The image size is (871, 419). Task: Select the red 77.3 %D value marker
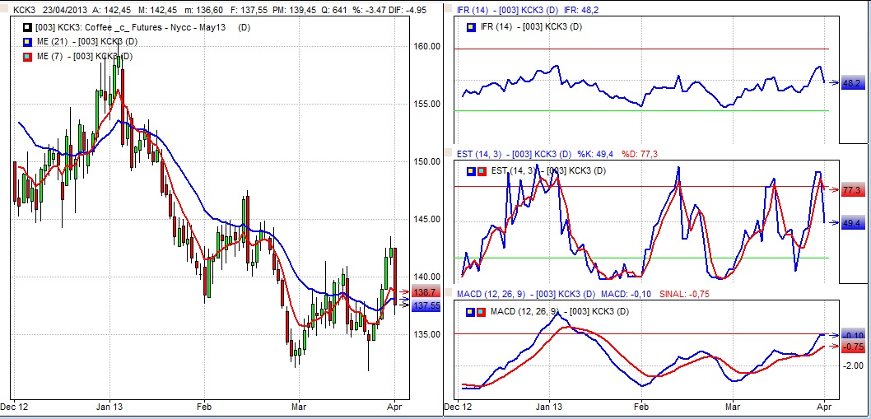pyautogui.click(x=851, y=190)
